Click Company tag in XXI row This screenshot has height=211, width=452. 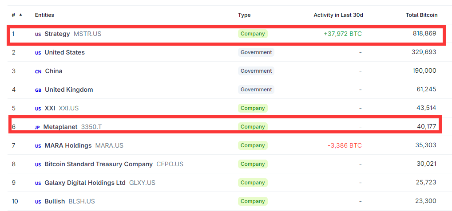click(253, 108)
